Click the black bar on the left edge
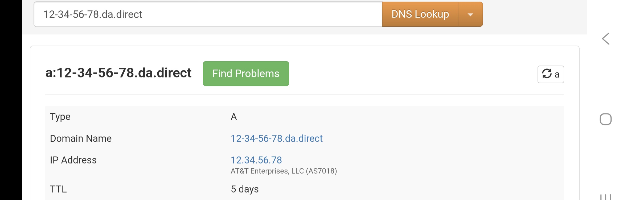 11,100
